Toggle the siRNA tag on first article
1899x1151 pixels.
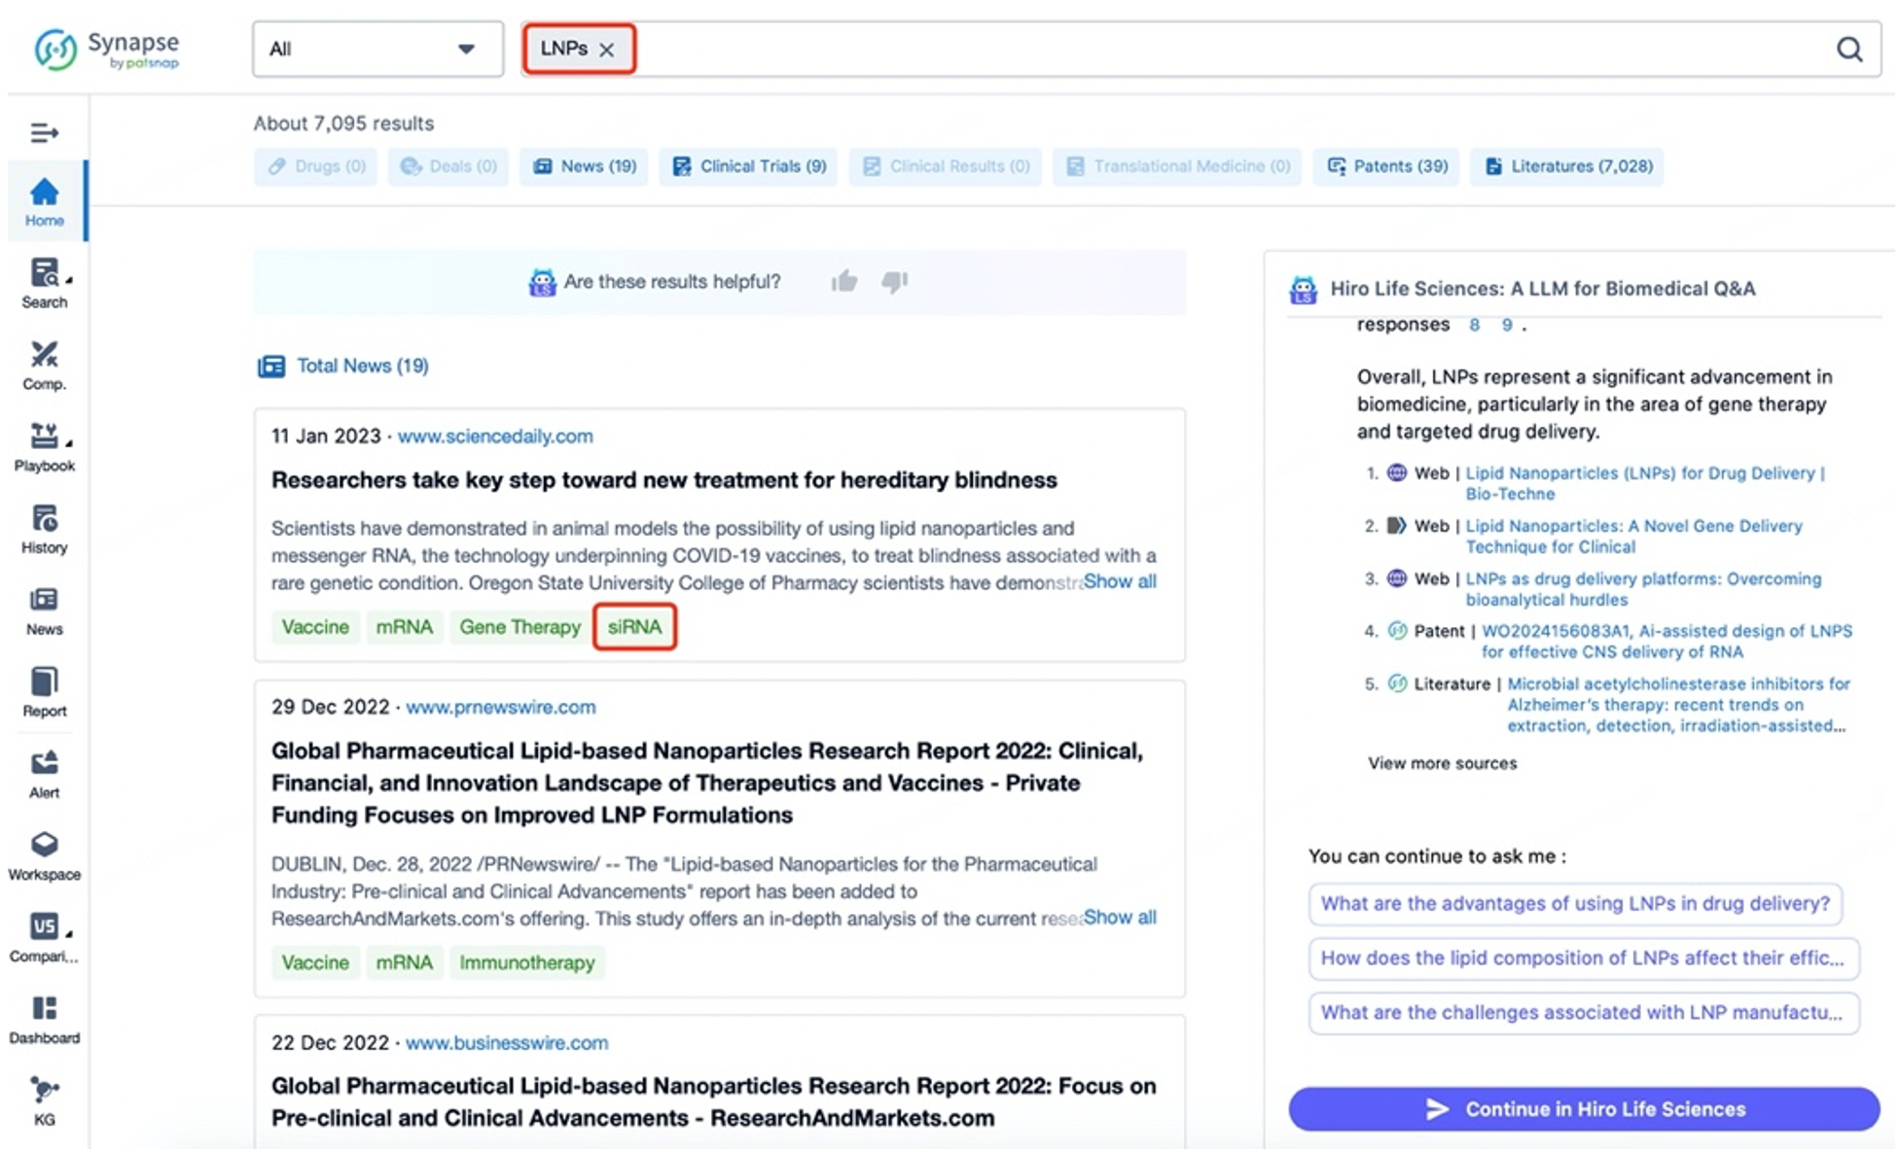635,626
